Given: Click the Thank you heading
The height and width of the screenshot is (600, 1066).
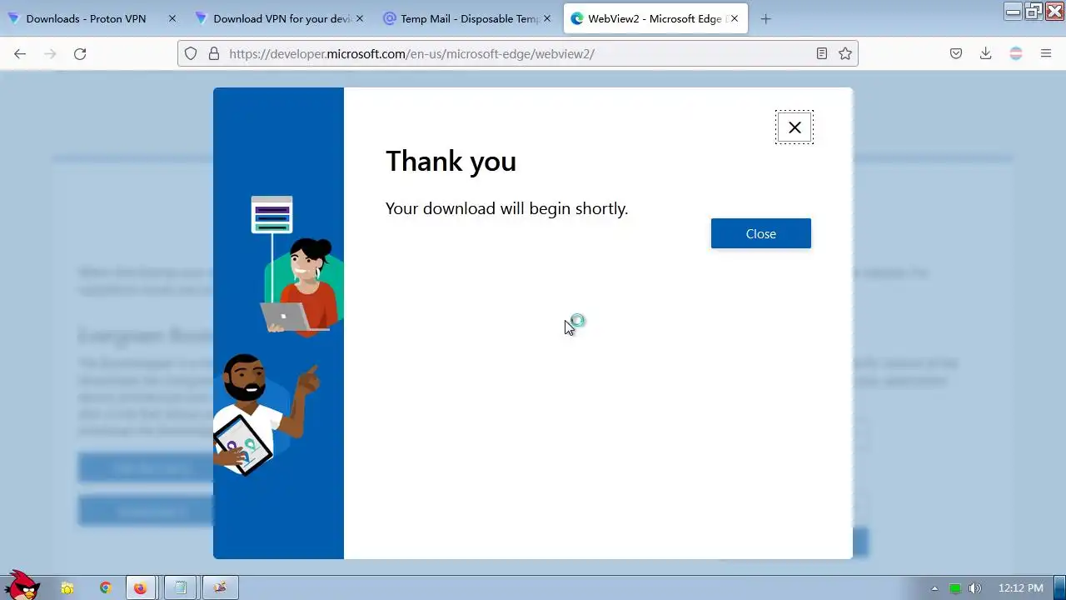Looking at the screenshot, I should click(451, 161).
